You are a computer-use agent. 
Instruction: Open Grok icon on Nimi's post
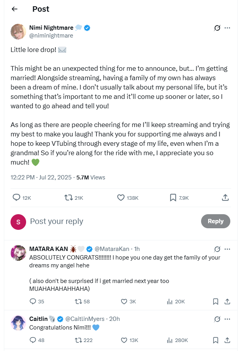[x=217, y=28]
